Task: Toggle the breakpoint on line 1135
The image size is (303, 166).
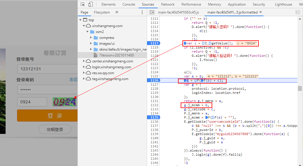Action: [154, 117]
